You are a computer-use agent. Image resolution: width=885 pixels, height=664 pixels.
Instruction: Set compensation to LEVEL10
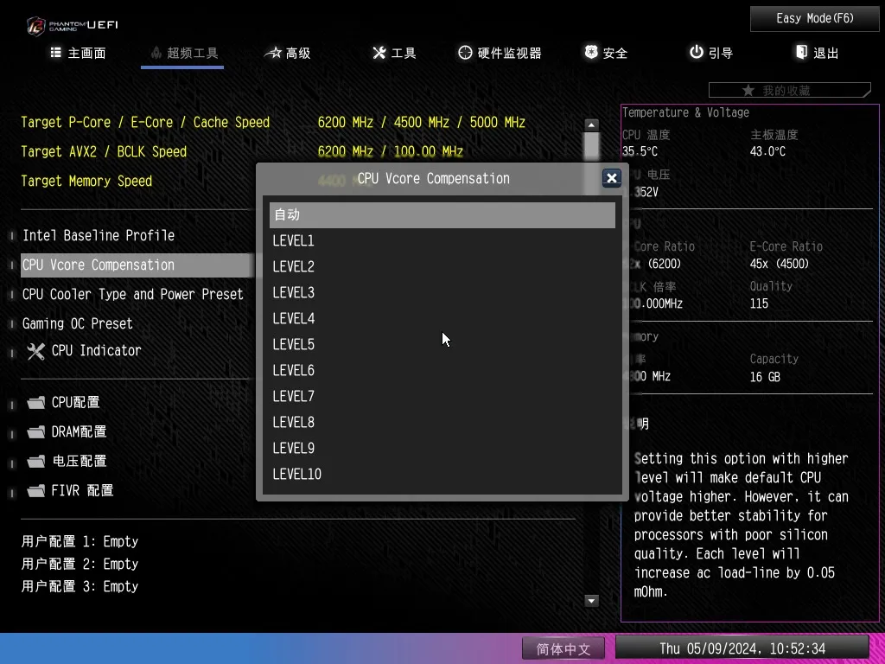[x=442, y=475]
